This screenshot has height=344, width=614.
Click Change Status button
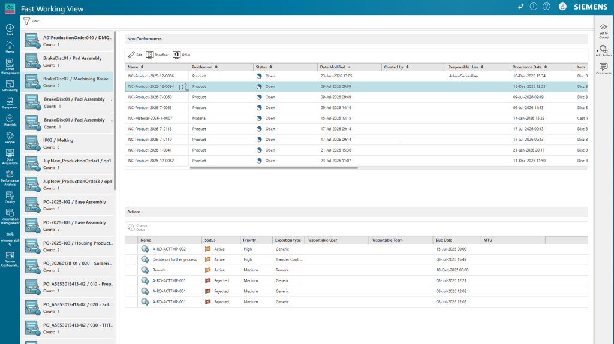(137, 227)
